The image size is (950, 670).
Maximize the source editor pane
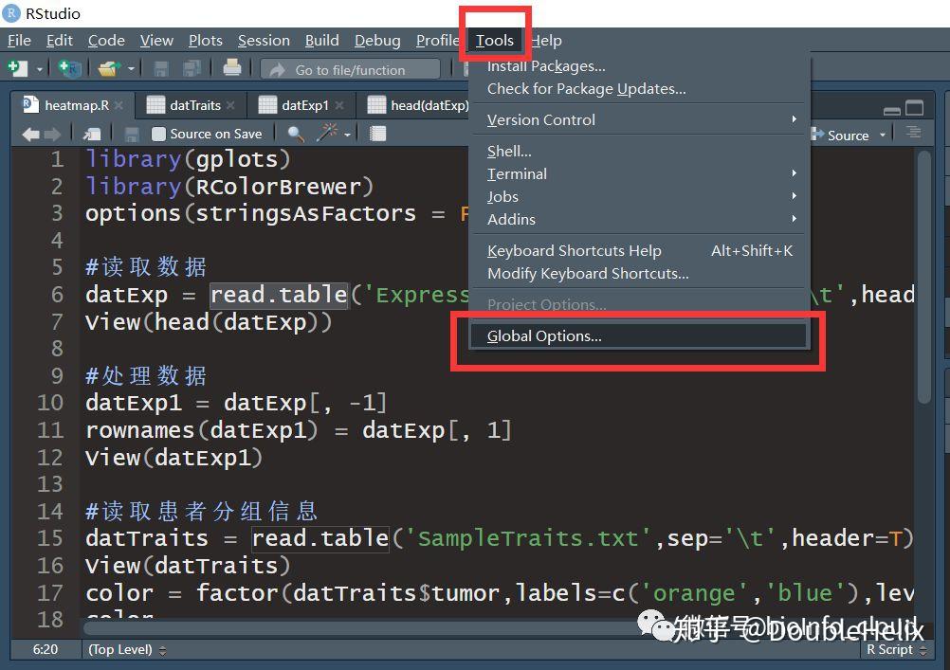(914, 108)
